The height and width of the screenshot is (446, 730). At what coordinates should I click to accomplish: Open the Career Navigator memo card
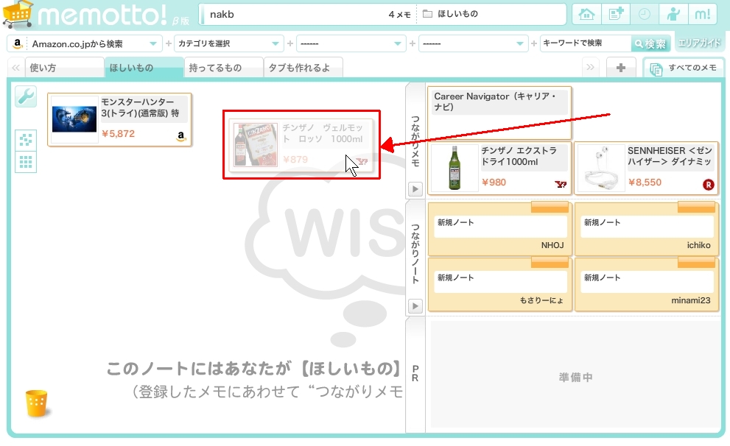coord(499,113)
